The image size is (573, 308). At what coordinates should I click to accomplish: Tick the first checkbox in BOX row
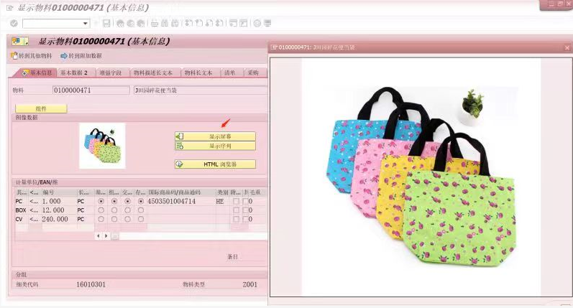tap(236, 210)
